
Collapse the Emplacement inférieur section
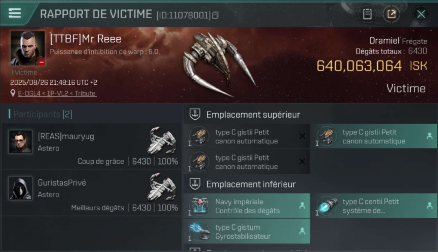195,184
